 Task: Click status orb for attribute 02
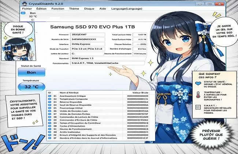pyautogui.click(x=50, y=99)
